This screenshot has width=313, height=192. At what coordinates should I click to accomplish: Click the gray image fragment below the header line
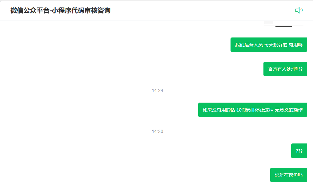click(x=268, y=22)
